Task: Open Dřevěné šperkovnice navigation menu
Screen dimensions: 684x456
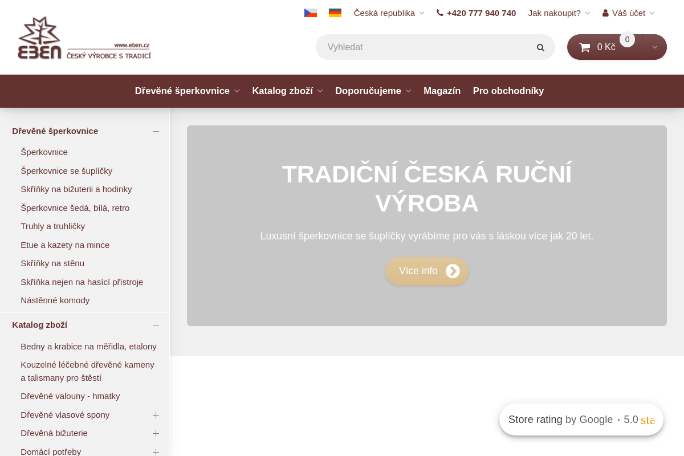Action: 187,91
